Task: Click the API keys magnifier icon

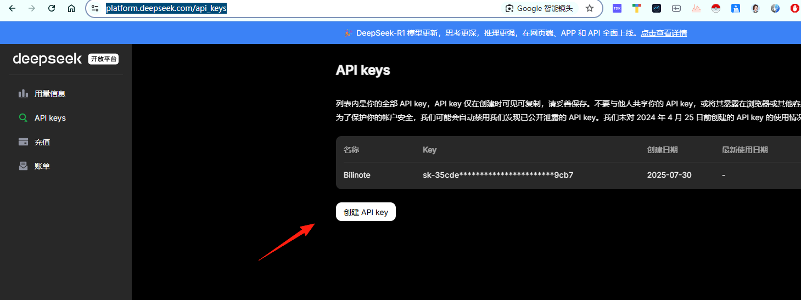Action: [x=23, y=118]
